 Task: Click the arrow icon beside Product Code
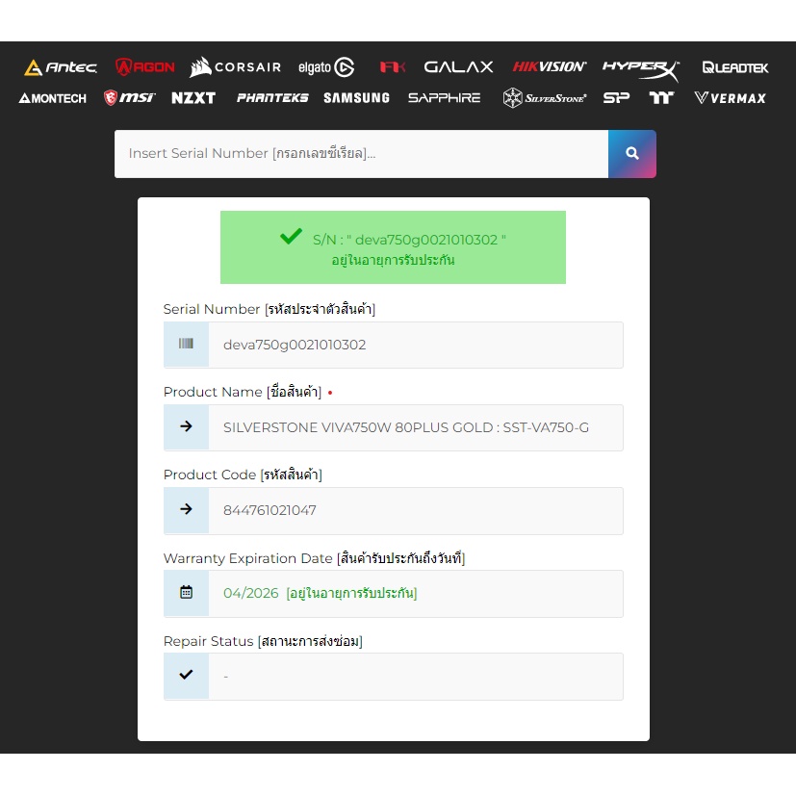187,510
